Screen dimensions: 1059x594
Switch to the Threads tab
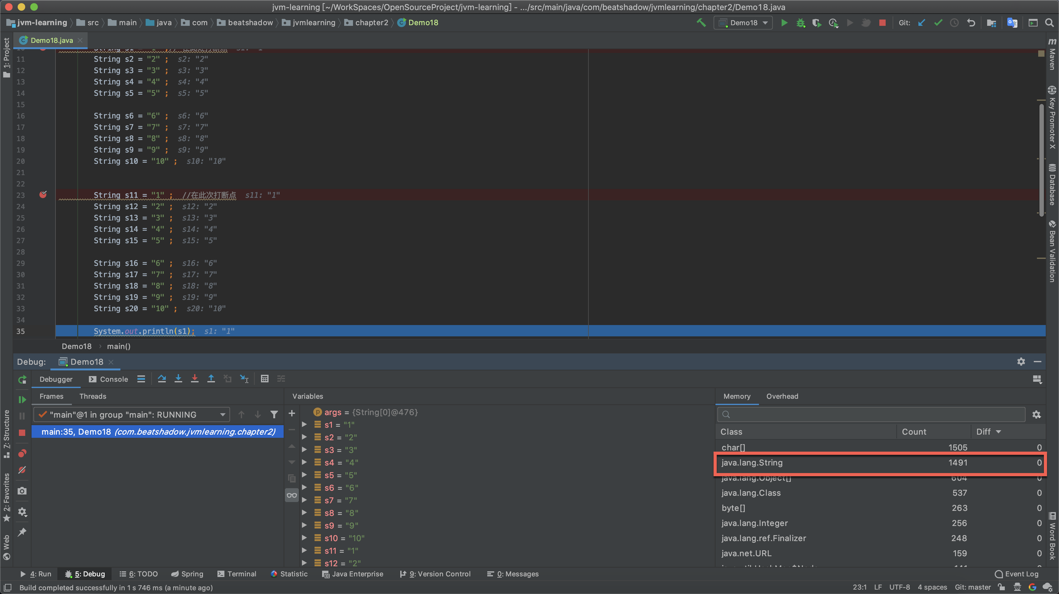(x=92, y=397)
